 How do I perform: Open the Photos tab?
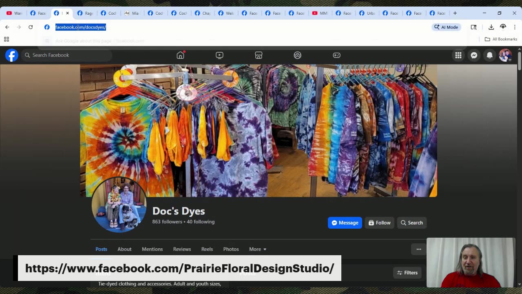[x=231, y=249]
